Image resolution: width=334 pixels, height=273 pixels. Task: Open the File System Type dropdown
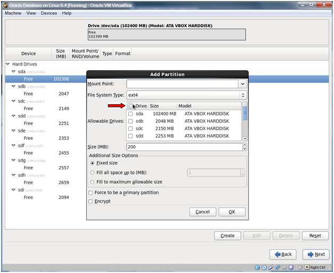click(x=243, y=95)
